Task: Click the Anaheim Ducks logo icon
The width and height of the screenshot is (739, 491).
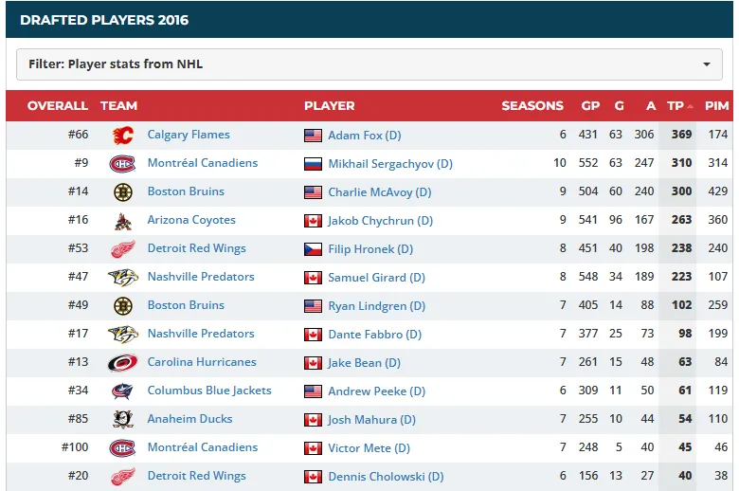Action: [x=122, y=419]
